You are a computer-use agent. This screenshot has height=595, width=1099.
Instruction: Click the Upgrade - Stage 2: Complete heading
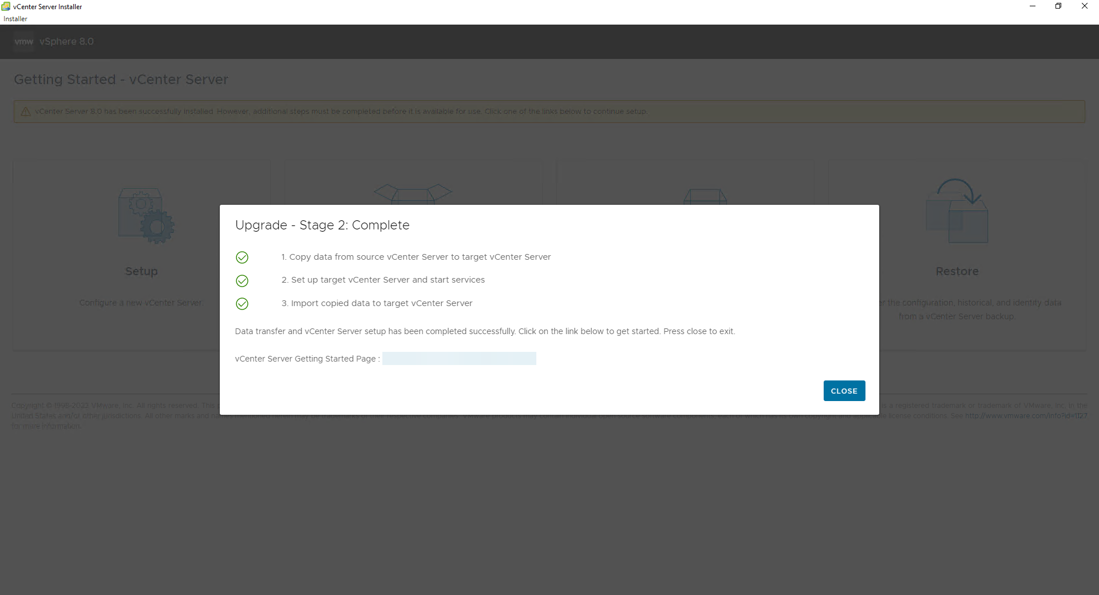[x=322, y=225]
